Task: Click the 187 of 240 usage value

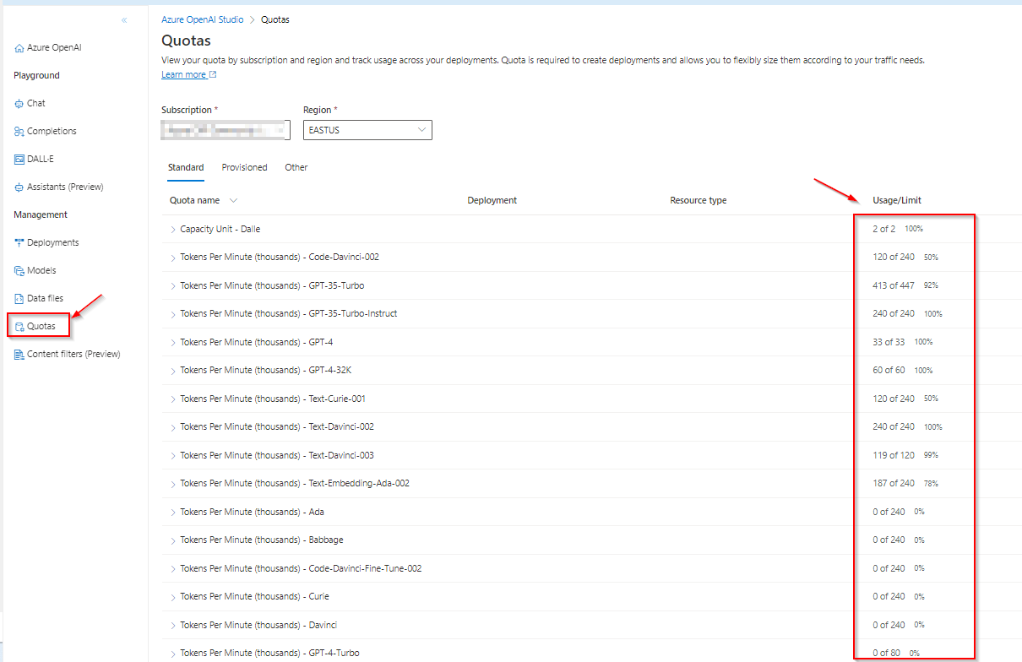Action: click(x=894, y=483)
